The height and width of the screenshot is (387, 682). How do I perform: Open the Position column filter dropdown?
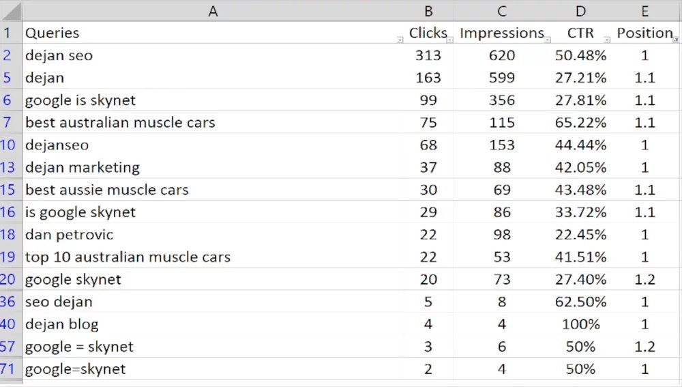[676, 40]
